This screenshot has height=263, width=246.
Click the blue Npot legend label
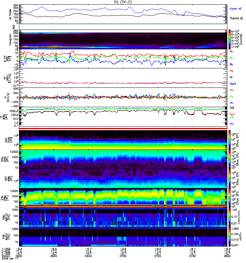tap(233, 84)
